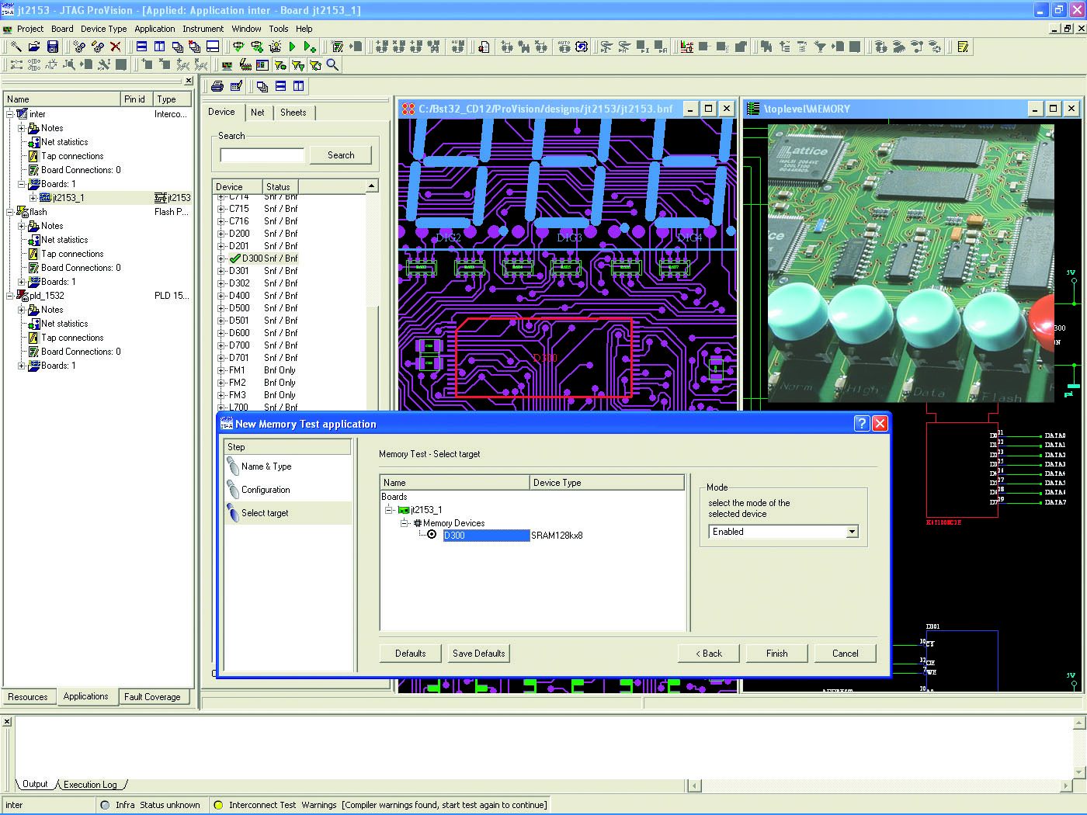Open the Instrument menu
The image size is (1087, 815).
coord(203,29)
